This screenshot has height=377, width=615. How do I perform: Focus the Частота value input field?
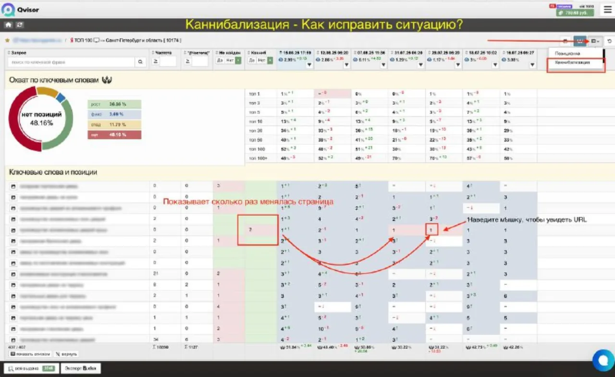(168, 62)
